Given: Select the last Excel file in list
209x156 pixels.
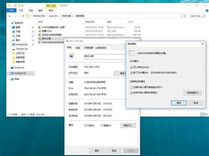Looking at the screenshot, I should coord(51,42).
